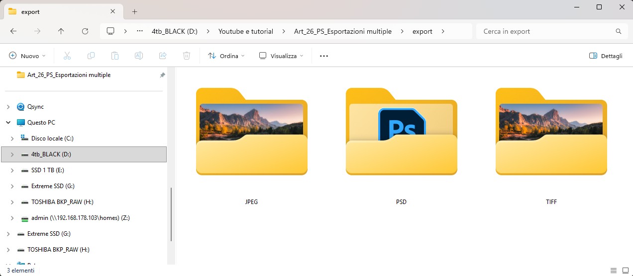Click Youtube e tutorial in breadcrumb path
Viewport: 633px width, 276px height.
pos(246,31)
